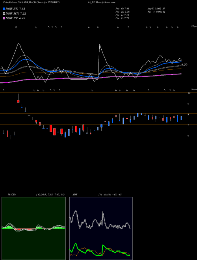Image resolution: width=197 pixels, height=260 pixels.
Task: Select the DOW ST value text
Action: pos(22,9)
